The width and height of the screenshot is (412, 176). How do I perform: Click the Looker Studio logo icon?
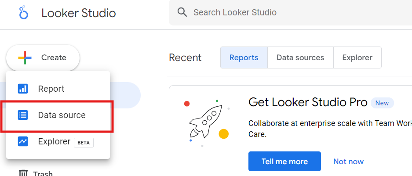(24, 12)
